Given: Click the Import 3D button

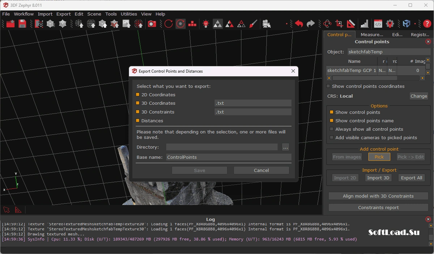Looking at the screenshot, I should pos(378,178).
